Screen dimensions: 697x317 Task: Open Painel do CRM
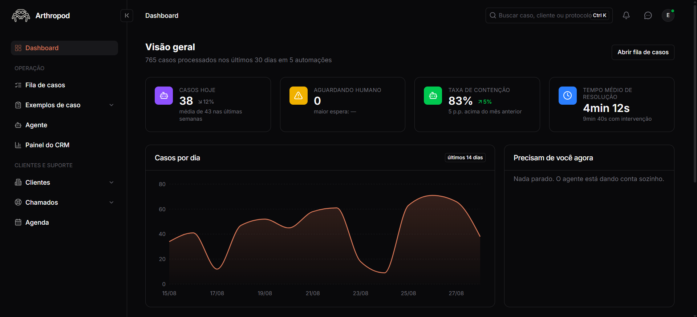tap(64, 145)
